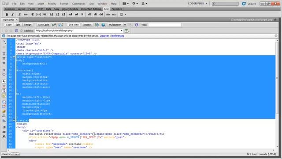Image resolution: width=282 pixels, height=159 pixels.
Task: Click Expand All in coding toolbar
Action: tap(4, 63)
